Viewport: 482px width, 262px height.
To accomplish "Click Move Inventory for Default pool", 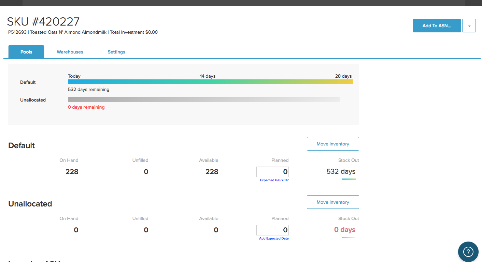I will coord(333,144).
